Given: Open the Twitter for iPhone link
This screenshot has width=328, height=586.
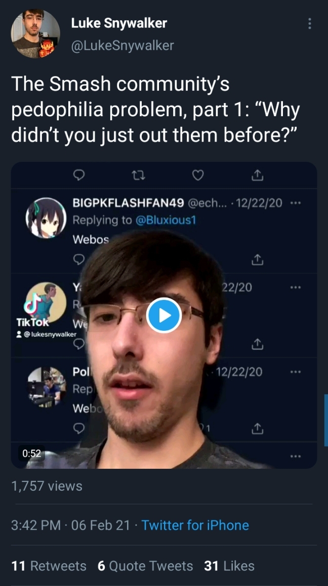Looking at the screenshot, I should (x=195, y=525).
